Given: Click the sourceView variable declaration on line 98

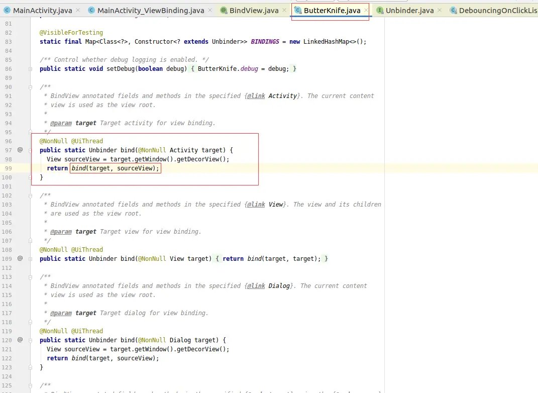Looking at the screenshot, I should coord(82,159).
